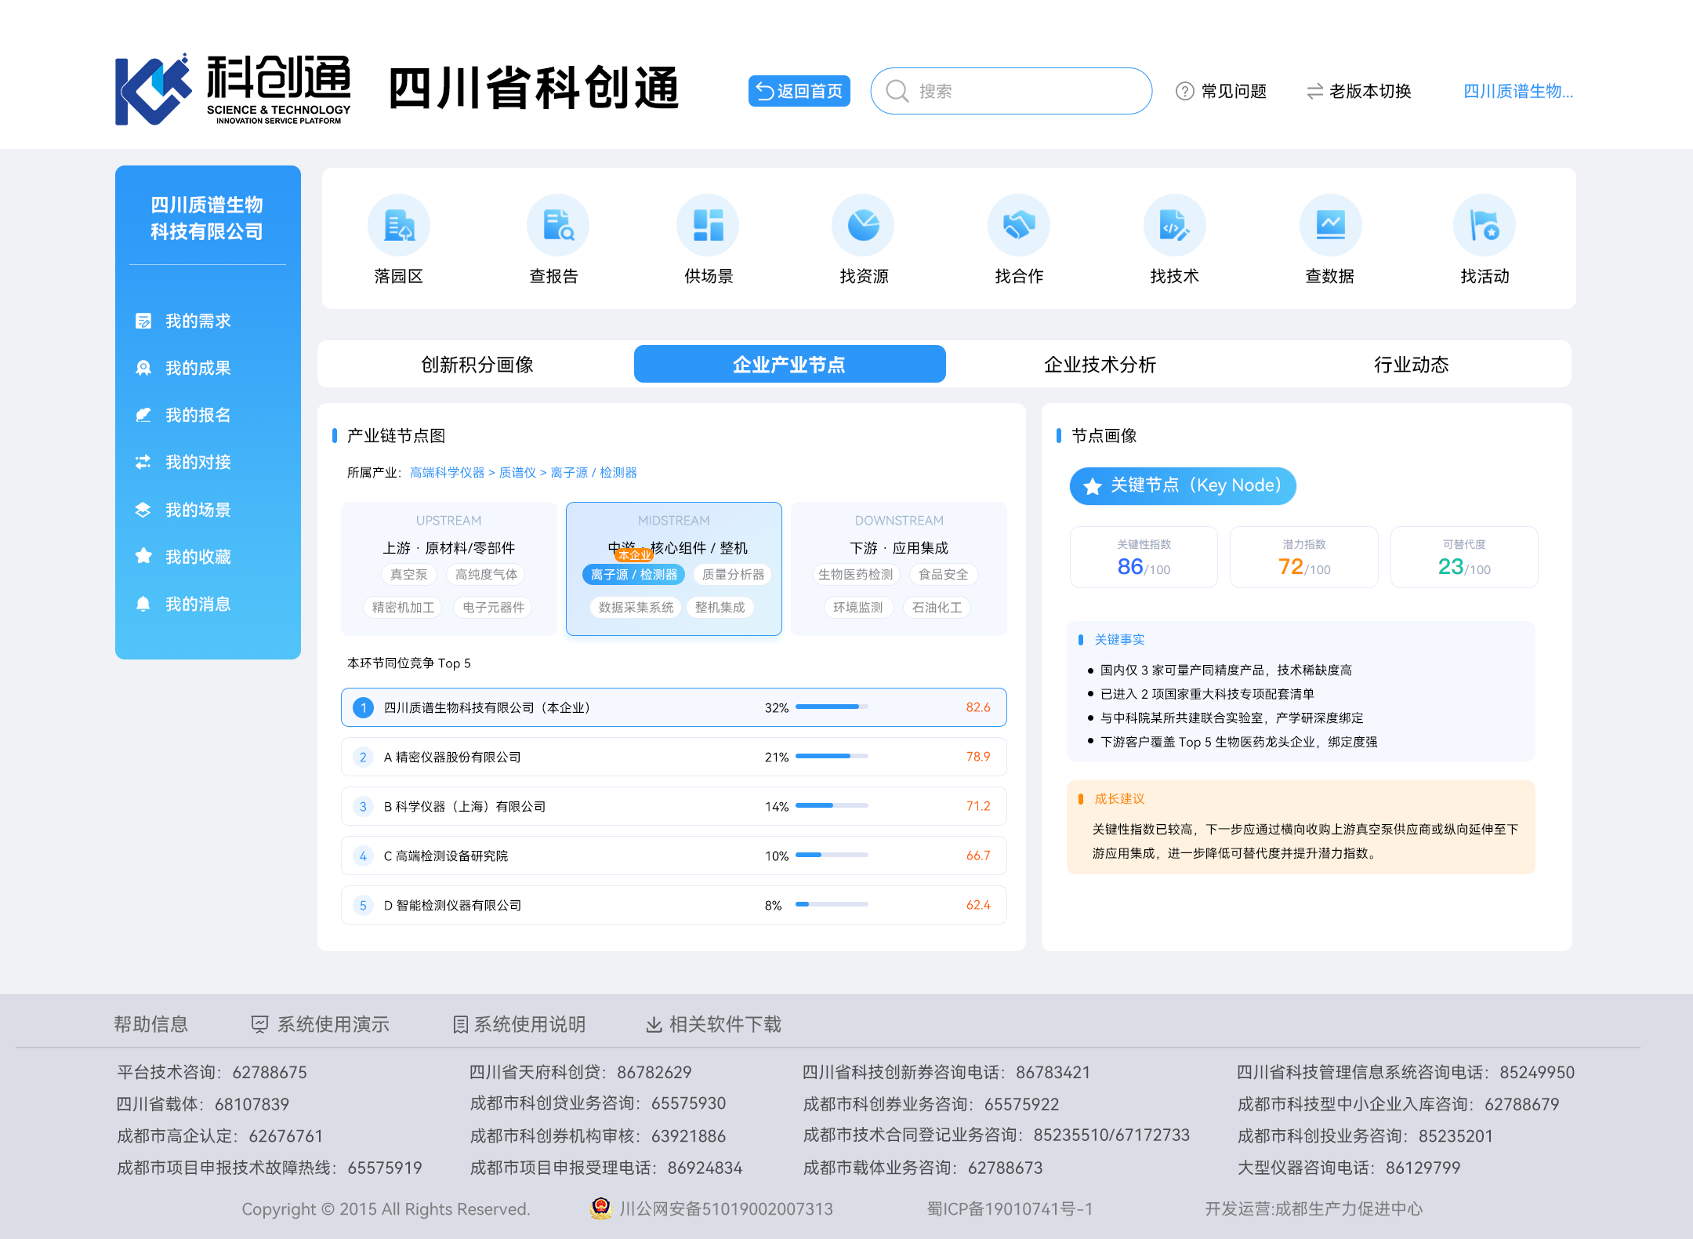The image size is (1693, 1239).
Task: Select the 数据采集系统 tag
Action: point(636,608)
